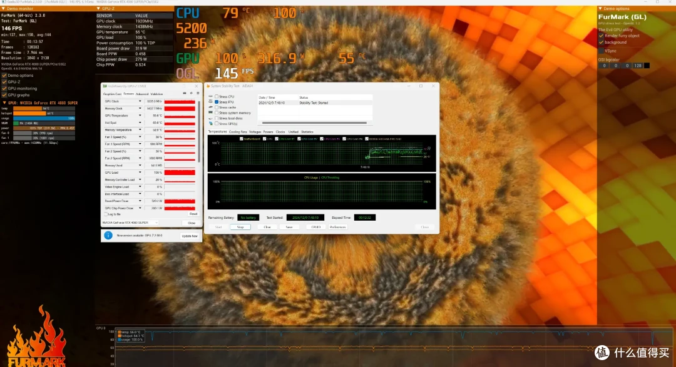
Task: Click the memory chip icon beside Stress system memory
Action: [x=211, y=113]
